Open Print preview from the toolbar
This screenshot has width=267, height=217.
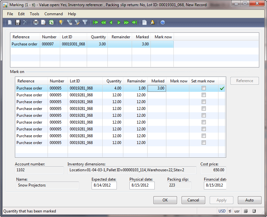43,22
